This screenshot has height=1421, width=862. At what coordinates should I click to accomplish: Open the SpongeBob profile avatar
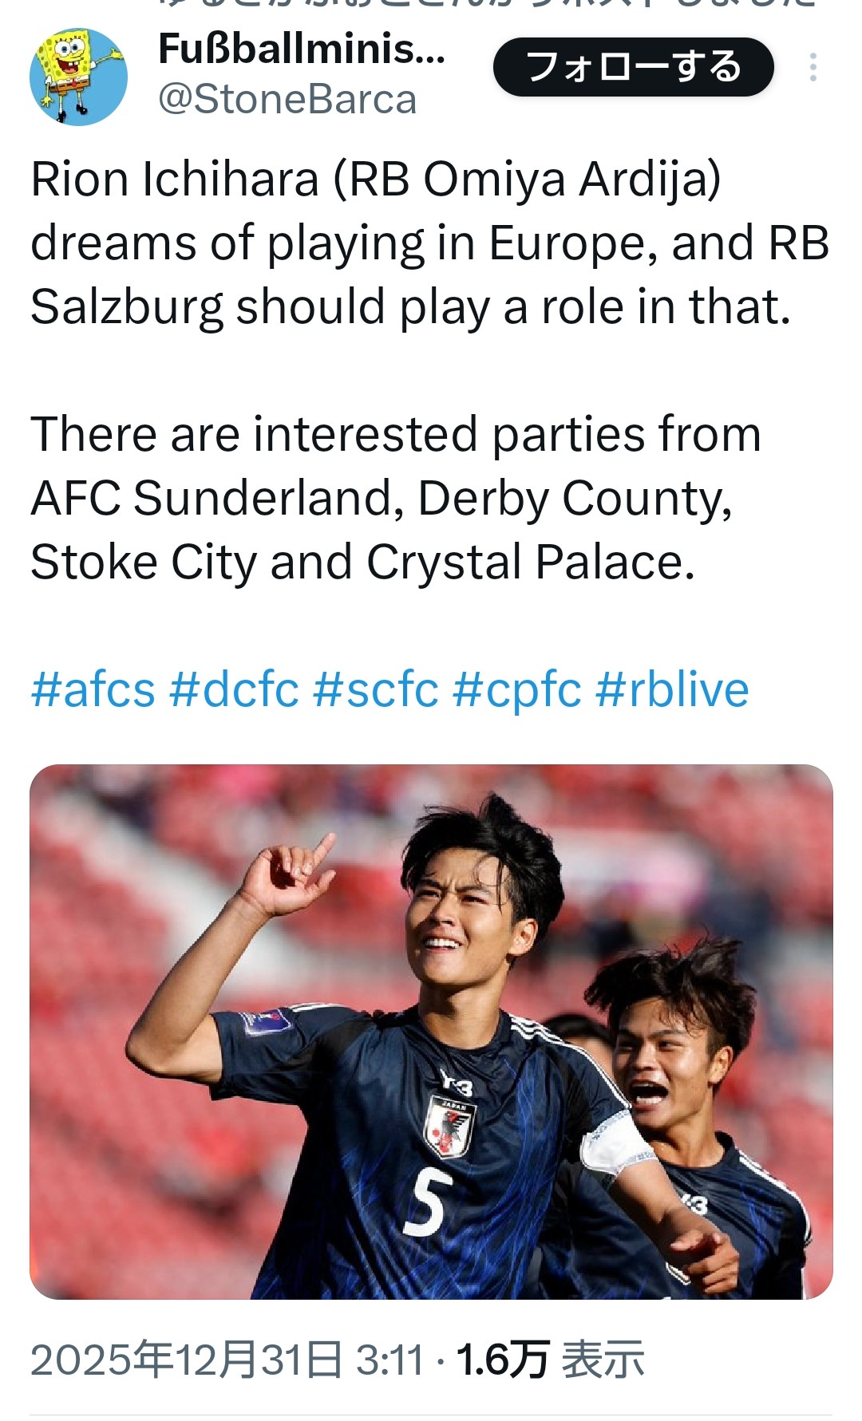click(x=78, y=77)
